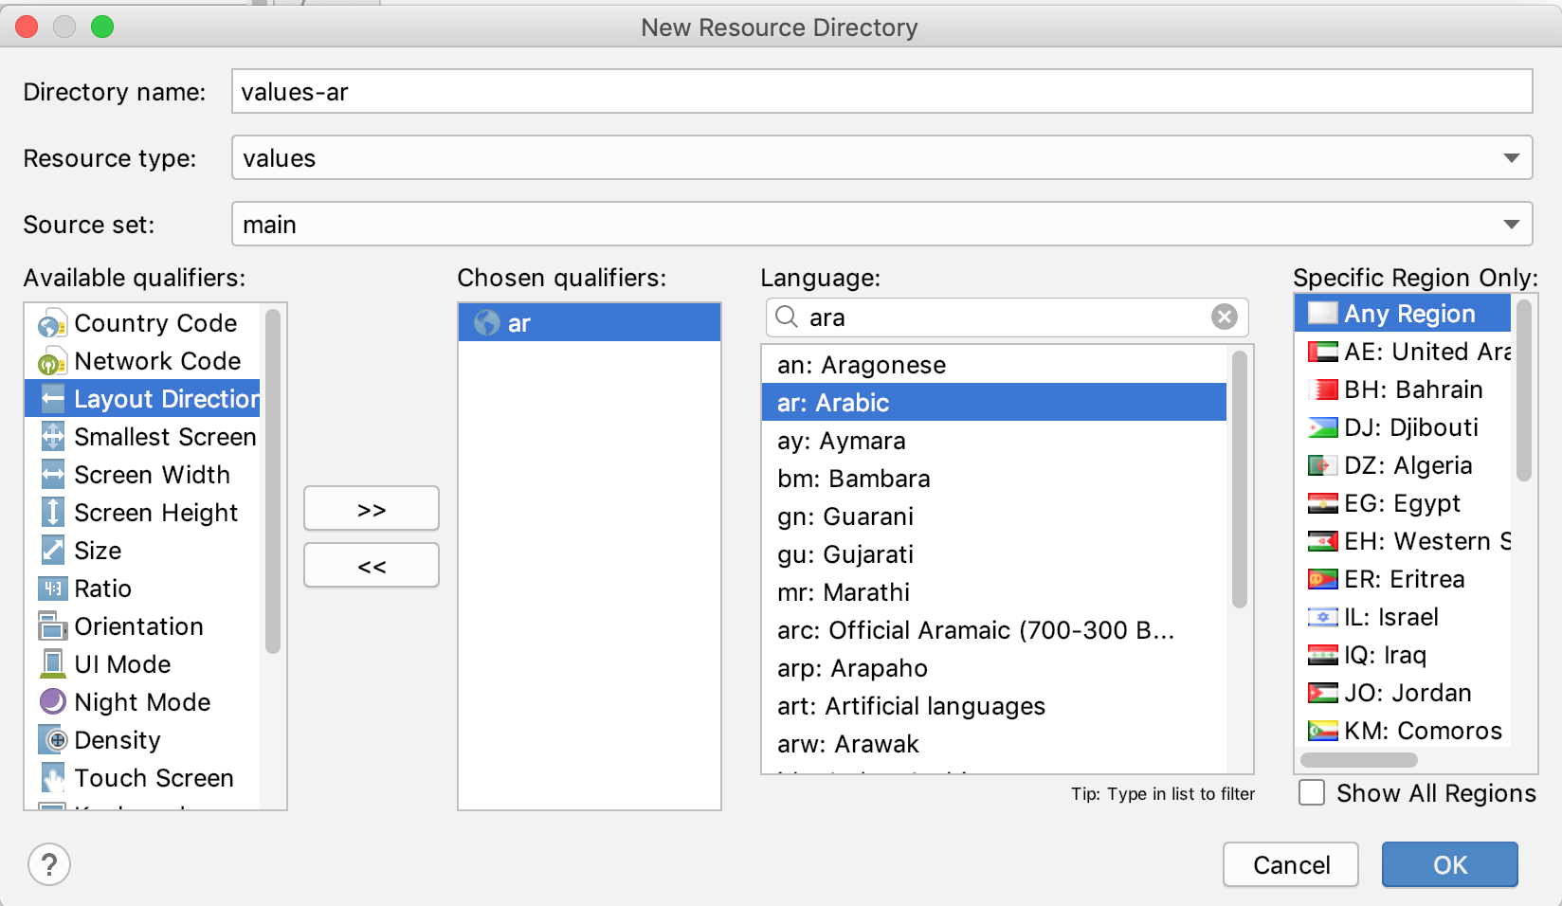This screenshot has height=906, width=1562.
Task: Click the Jordan flag icon
Action: click(1322, 693)
